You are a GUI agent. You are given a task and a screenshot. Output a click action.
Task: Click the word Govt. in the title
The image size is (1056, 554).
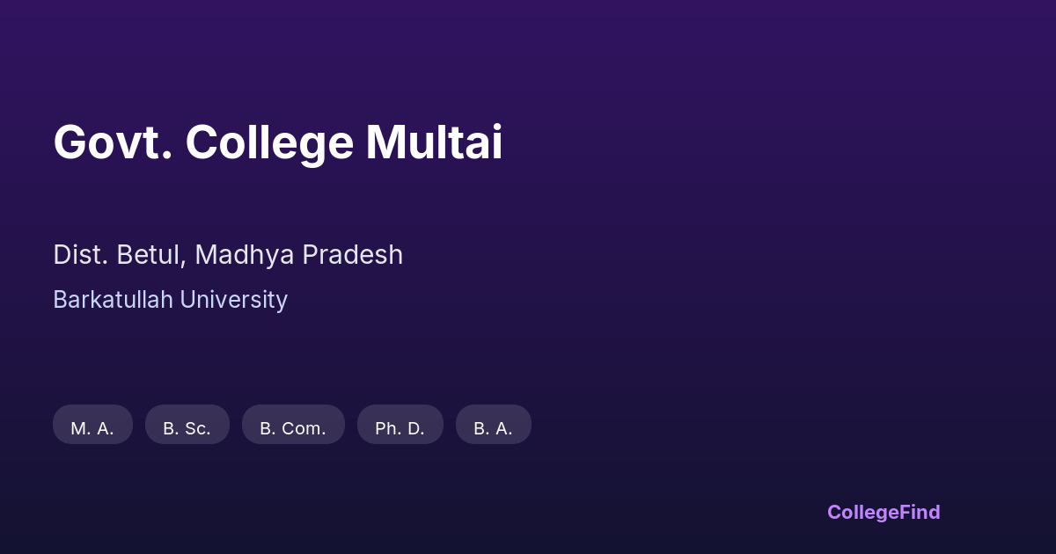pos(113,142)
